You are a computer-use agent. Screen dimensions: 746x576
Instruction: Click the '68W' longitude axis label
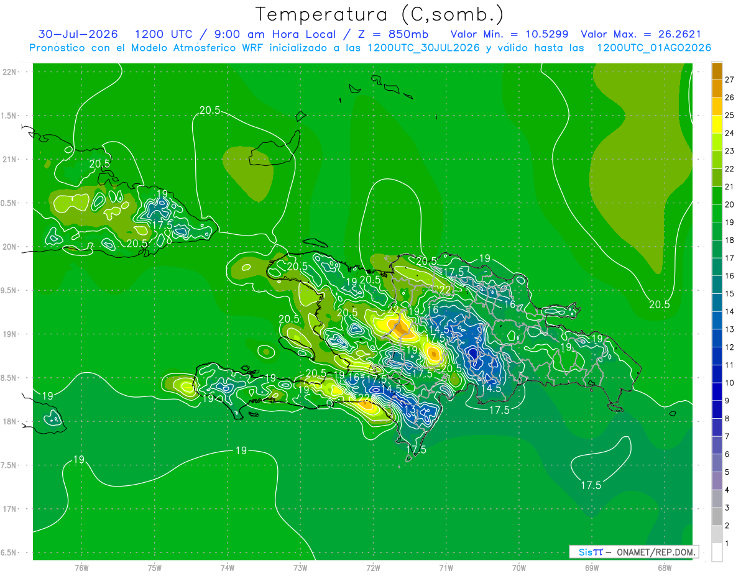click(665, 568)
